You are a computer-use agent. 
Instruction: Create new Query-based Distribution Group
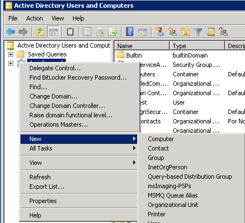pos(191,177)
